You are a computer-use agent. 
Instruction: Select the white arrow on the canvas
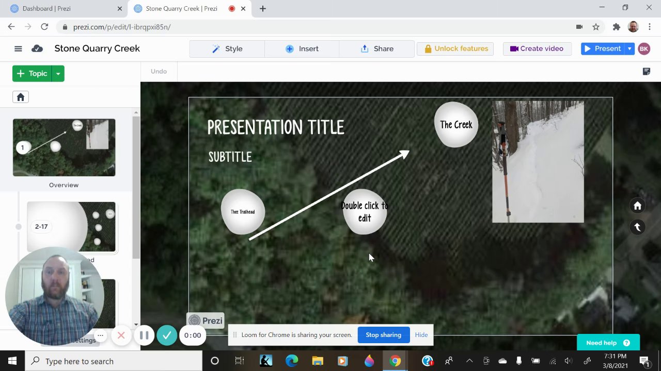point(329,195)
